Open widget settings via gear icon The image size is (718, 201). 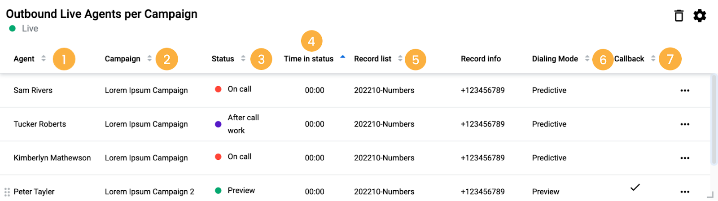(x=700, y=16)
